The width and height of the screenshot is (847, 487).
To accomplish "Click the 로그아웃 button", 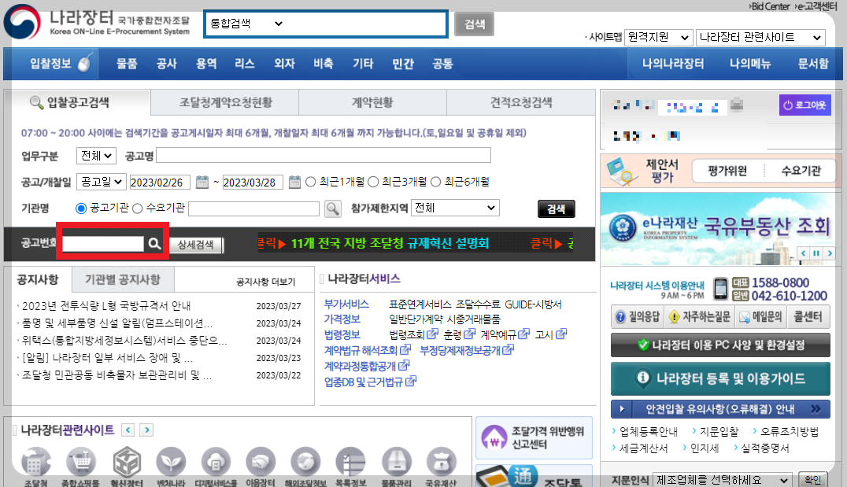I will point(804,105).
